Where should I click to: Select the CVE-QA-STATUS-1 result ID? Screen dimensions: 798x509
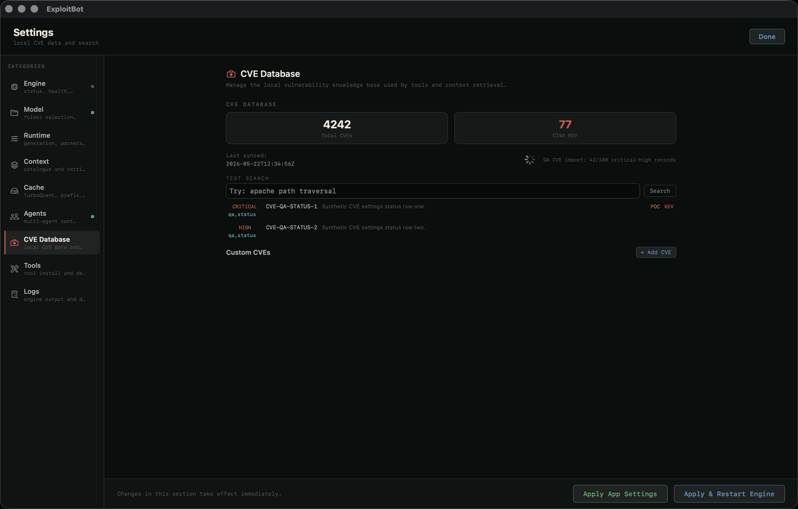click(291, 207)
